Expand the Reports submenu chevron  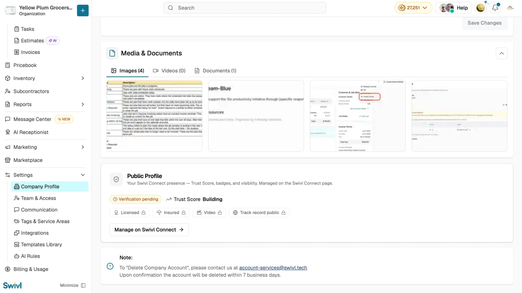(x=83, y=104)
